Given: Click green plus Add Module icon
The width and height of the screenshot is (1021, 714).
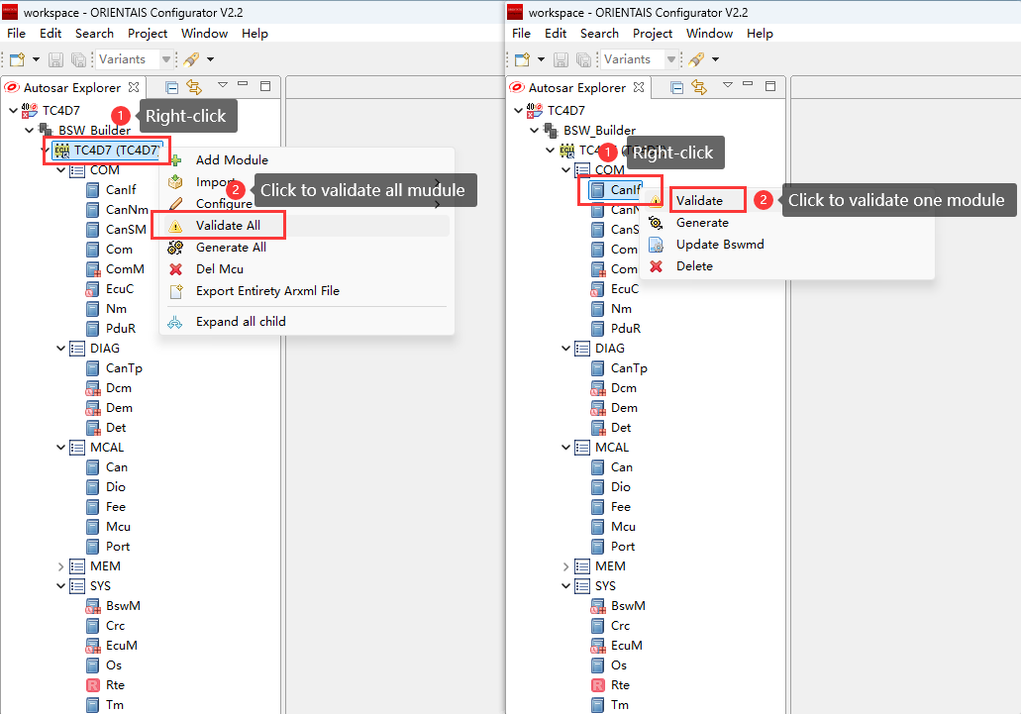Looking at the screenshot, I should point(175,159).
